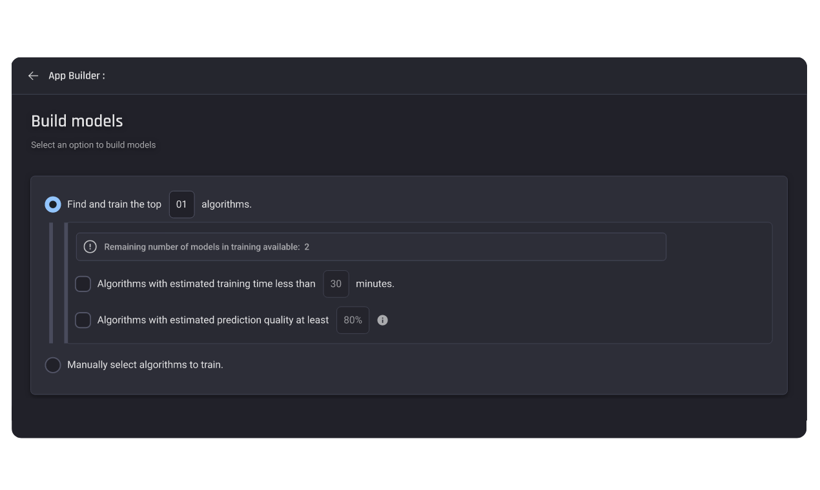Image resolution: width=820 pixels, height=490 pixels.
Task: Click the remaining models notification banner
Action: point(371,246)
